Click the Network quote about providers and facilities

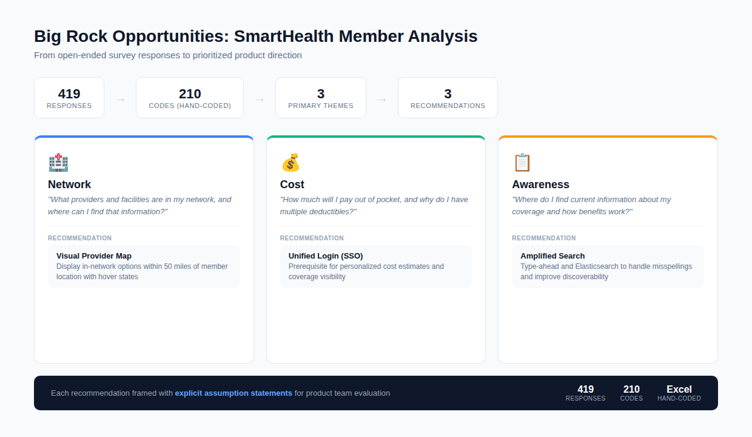coord(140,206)
